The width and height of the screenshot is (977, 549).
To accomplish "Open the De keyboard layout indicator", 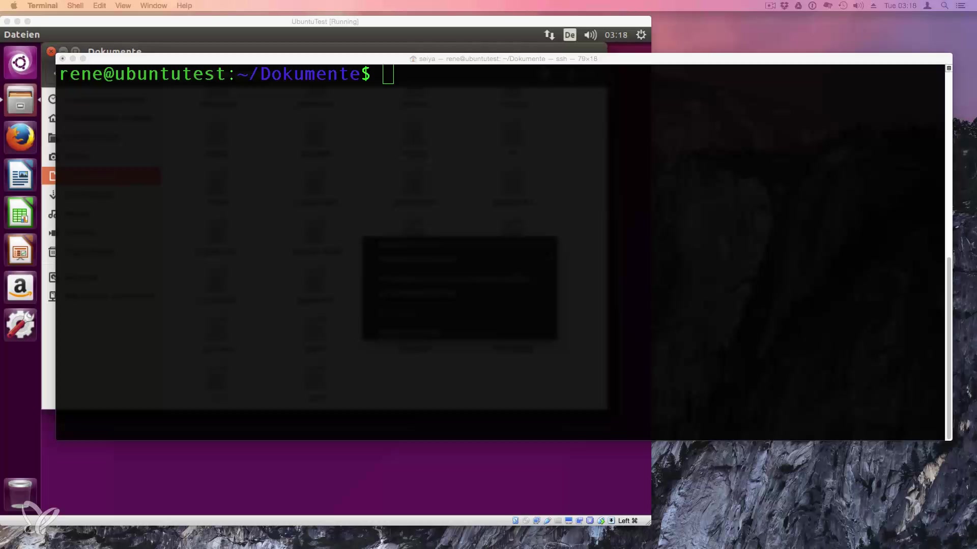I will pyautogui.click(x=569, y=35).
